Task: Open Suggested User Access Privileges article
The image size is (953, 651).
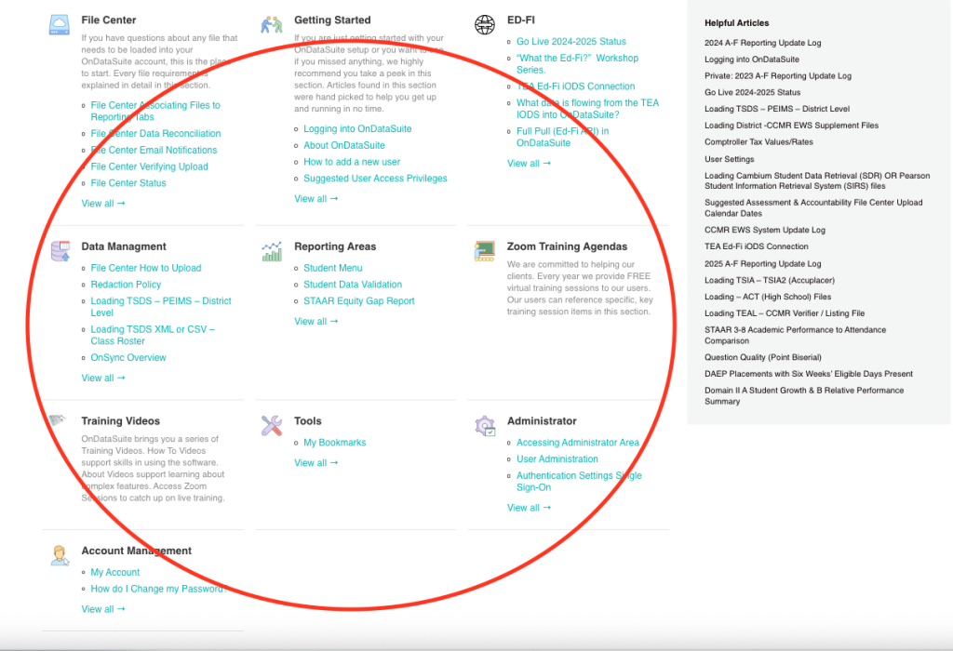Action: click(375, 178)
